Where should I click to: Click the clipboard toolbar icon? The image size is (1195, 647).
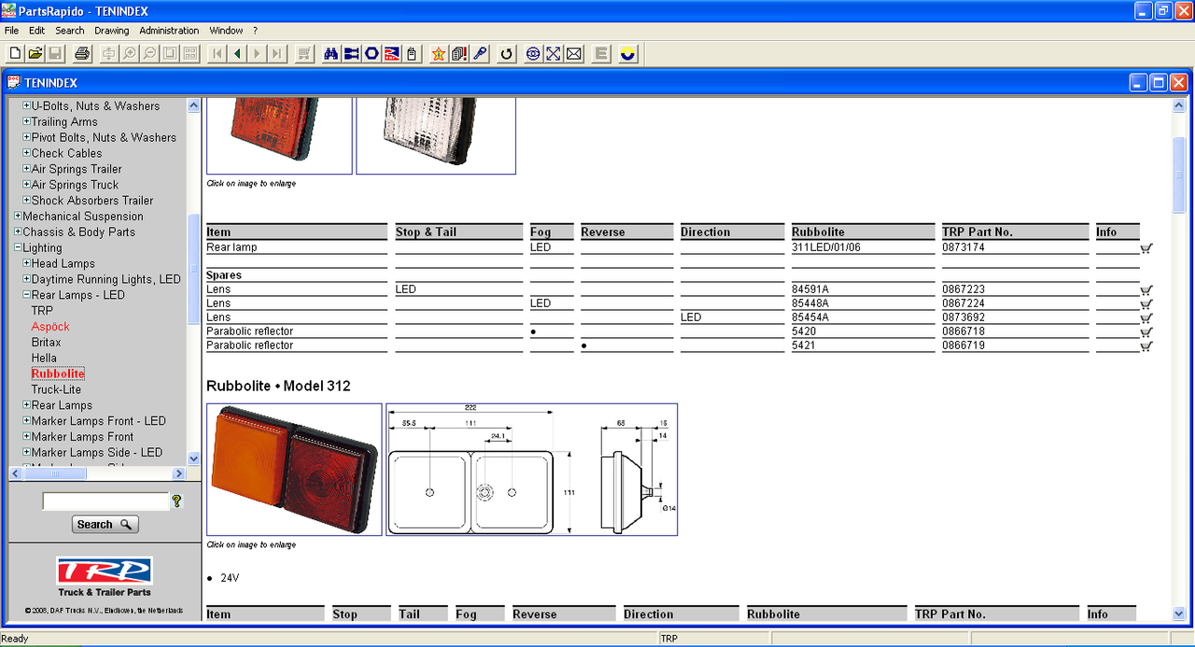click(x=413, y=54)
